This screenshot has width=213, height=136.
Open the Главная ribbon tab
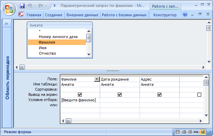click(34, 15)
